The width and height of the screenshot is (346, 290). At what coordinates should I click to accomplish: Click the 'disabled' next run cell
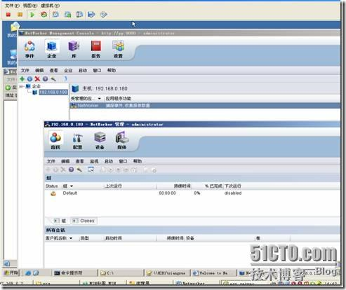click(233, 193)
